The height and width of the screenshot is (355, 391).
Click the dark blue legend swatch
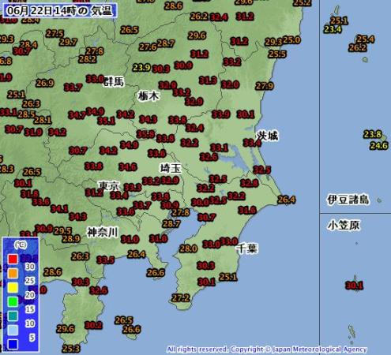pyautogui.click(x=13, y=344)
